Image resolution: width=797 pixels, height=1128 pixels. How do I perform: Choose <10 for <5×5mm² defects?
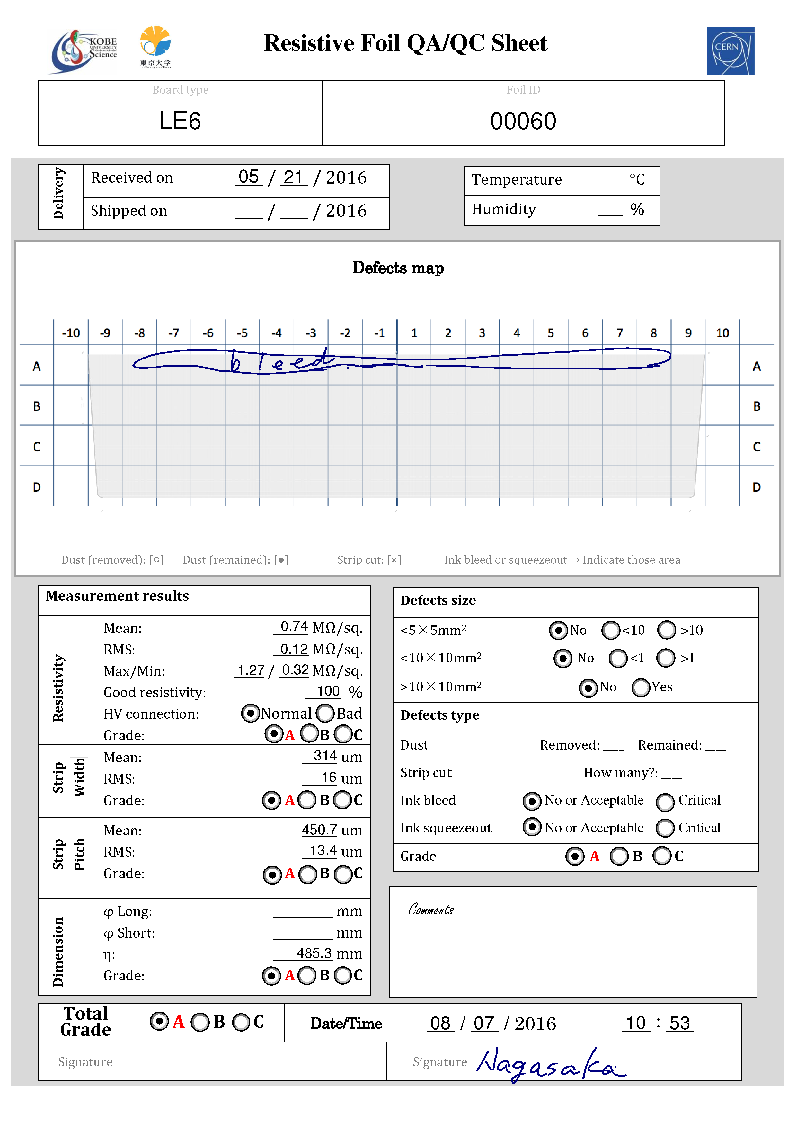(611, 630)
